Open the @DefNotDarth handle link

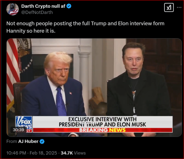pyautogui.click(x=37, y=12)
